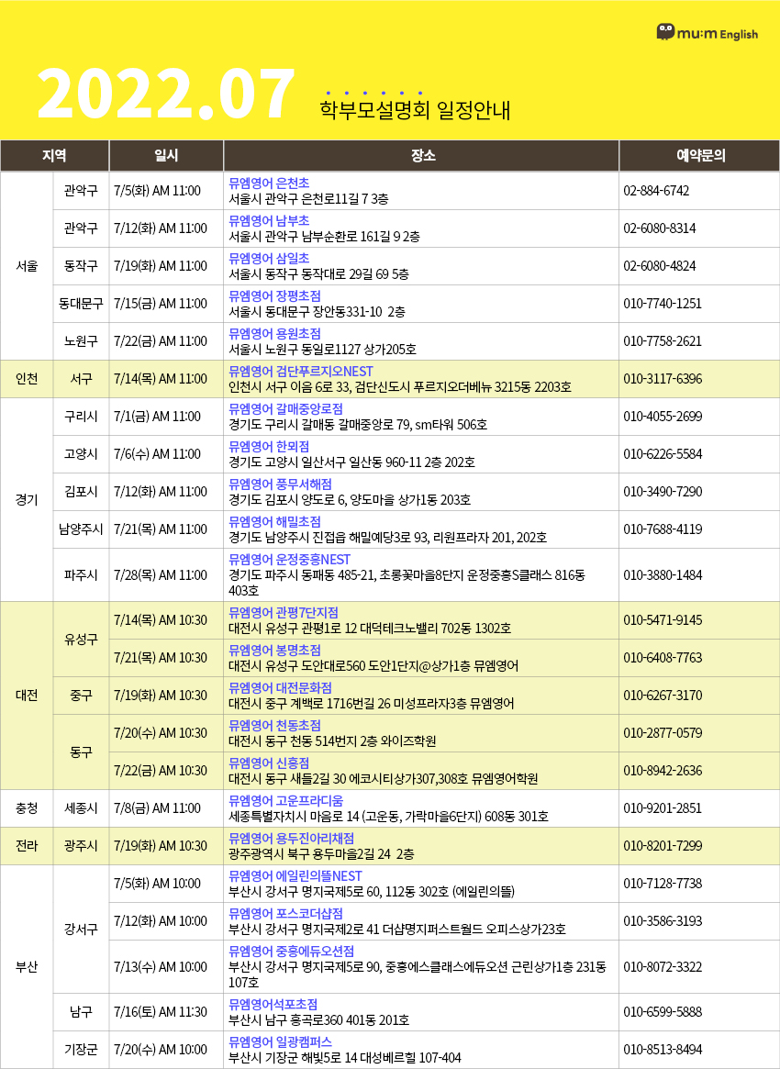Select phone number 010-3117-6396
The image size is (780, 1069).
click(662, 379)
